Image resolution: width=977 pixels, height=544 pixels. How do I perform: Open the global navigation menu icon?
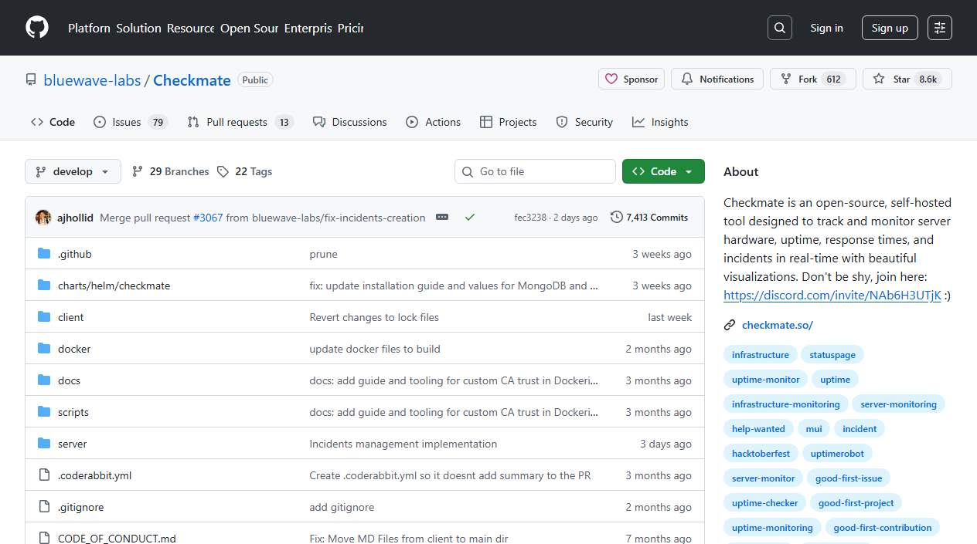pyautogui.click(x=940, y=28)
